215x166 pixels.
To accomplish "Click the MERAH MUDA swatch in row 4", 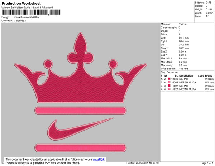I will click(x=169, y=89).
